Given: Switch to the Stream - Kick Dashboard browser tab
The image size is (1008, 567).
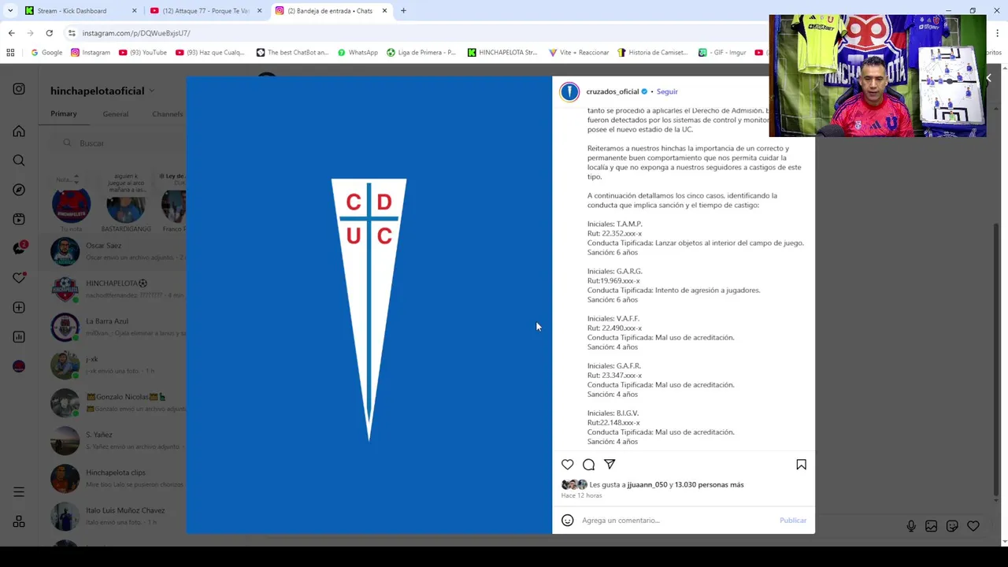Looking at the screenshot, I should [x=81, y=11].
